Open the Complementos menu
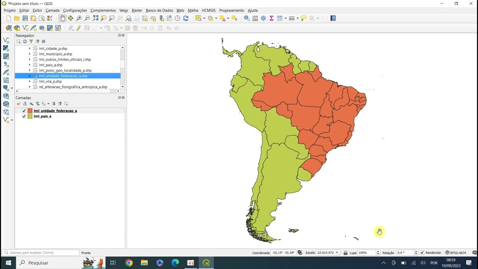The width and height of the screenshot is (478, 269). (x=103, y=10)
